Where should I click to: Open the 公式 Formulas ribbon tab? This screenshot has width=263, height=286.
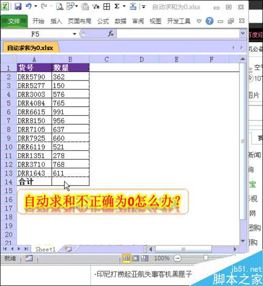103,21
